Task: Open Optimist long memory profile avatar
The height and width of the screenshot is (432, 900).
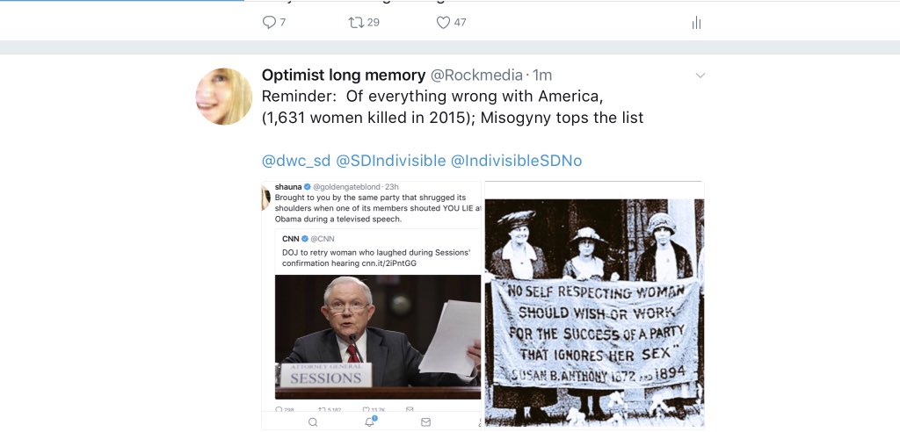Action: pyautogui.click(x=224, y=96)
